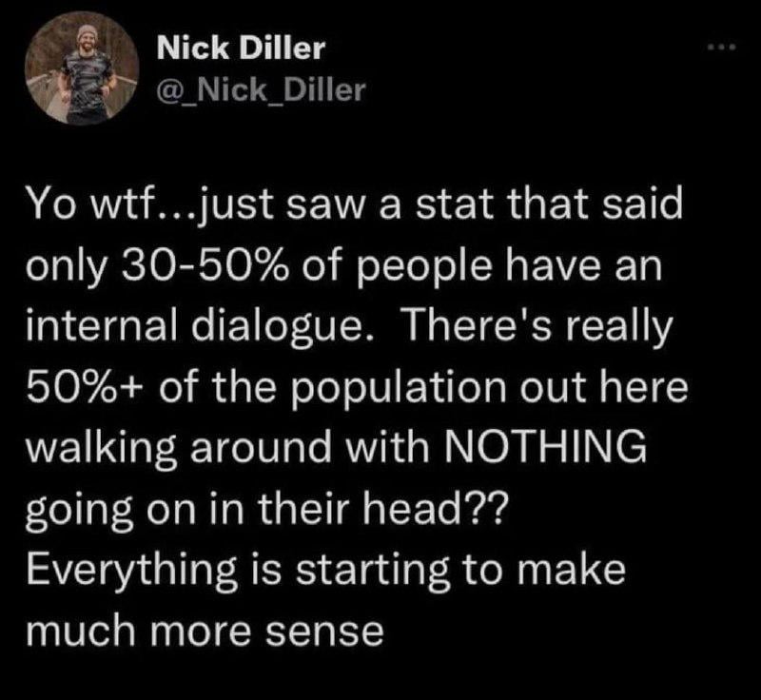The height and width of the screenshot is (700, 761).
Task: Open the Nick Diller display name
Action: [241, 48]
